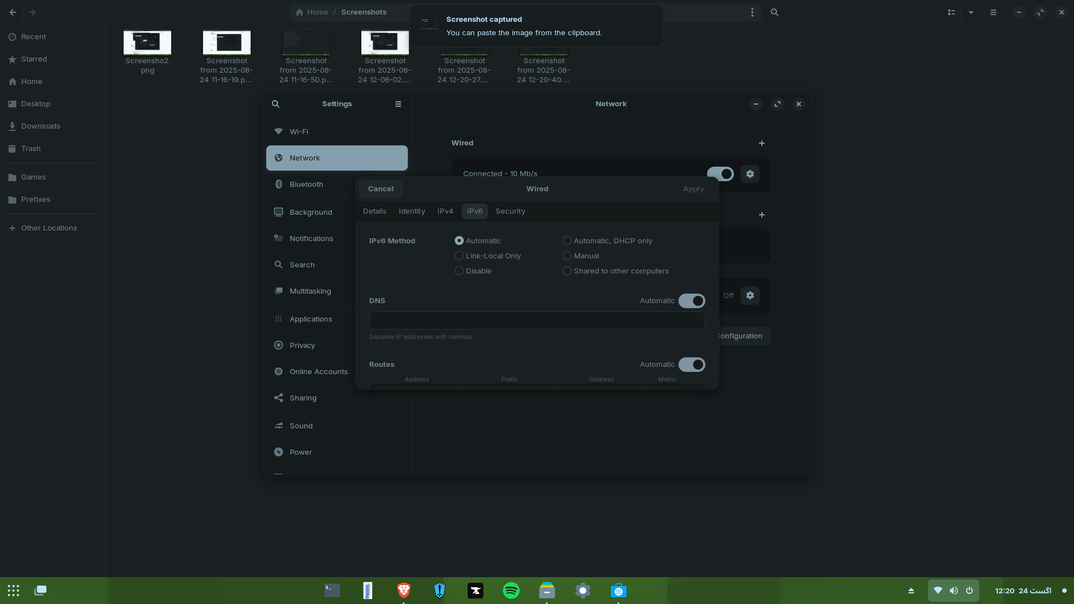1074x604 pixels.
Task: Click the Settings search magnifier icon
Action: tap(275, 104)
